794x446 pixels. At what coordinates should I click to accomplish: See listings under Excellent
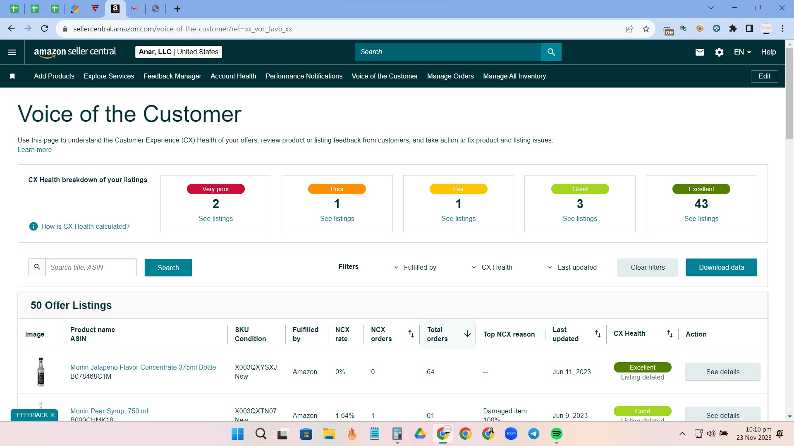point(701,218)
